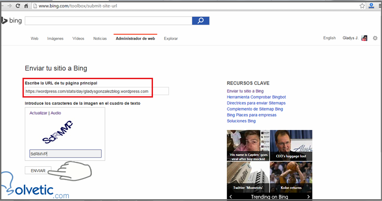
Task: Open CEO's luggage lost thumbnail
Action: [291, 145]
